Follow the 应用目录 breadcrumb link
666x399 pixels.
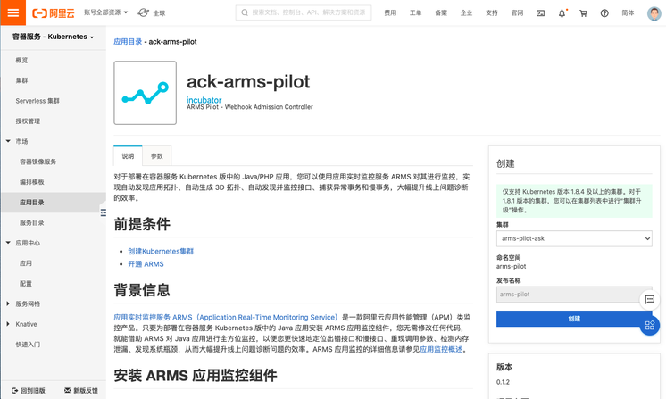(x=128, y=42)
